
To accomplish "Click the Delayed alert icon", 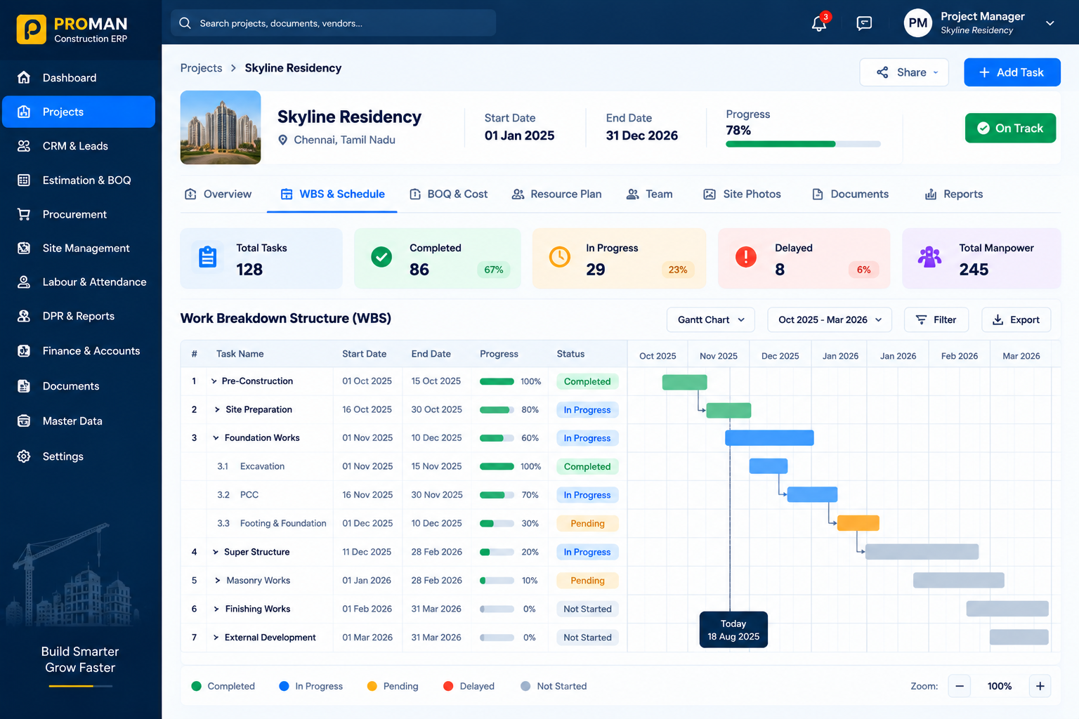I will (x=746, y=257).
